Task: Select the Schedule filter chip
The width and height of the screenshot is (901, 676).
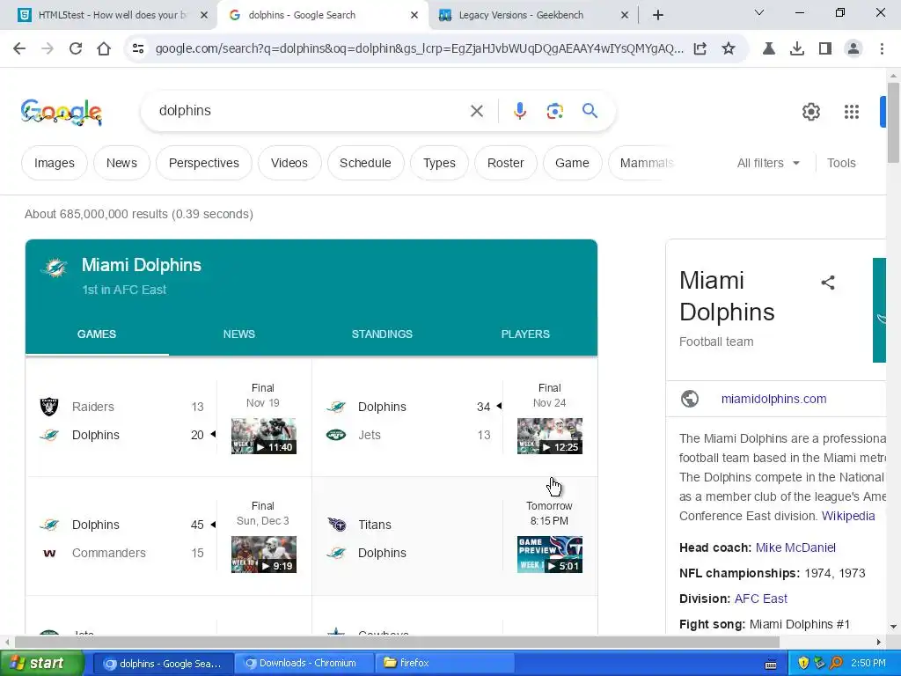Action: [x=365, y=163]
